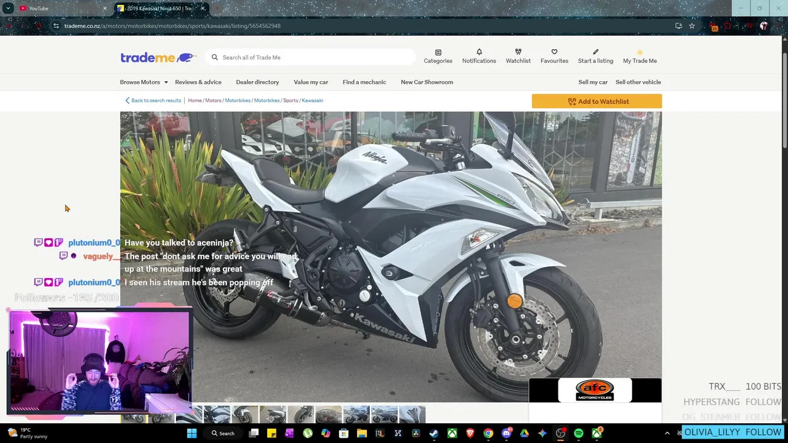Select the 2019 Kawasaki Ninja 650 tab
This screenshot has width=788, height=443.
coord(161,9)
